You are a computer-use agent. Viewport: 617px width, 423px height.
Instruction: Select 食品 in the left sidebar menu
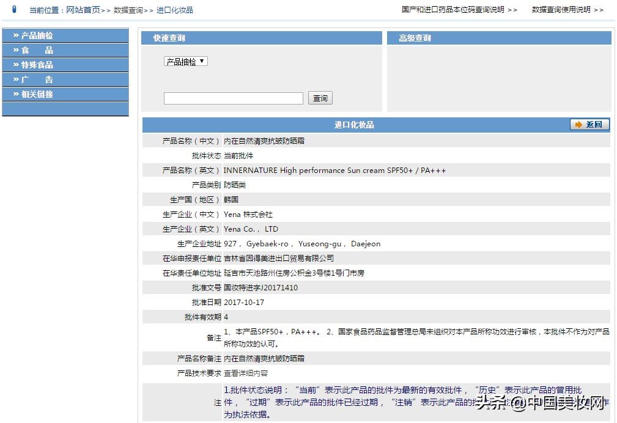click(37, 50)
